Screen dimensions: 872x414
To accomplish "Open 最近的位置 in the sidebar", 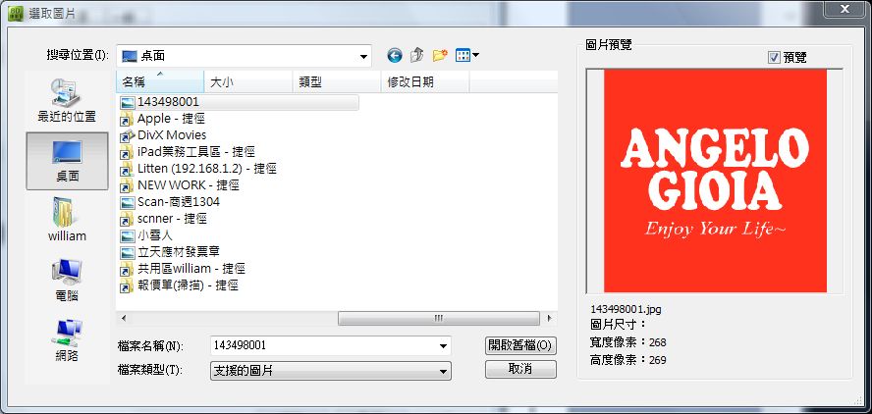I will coord(67,101).
